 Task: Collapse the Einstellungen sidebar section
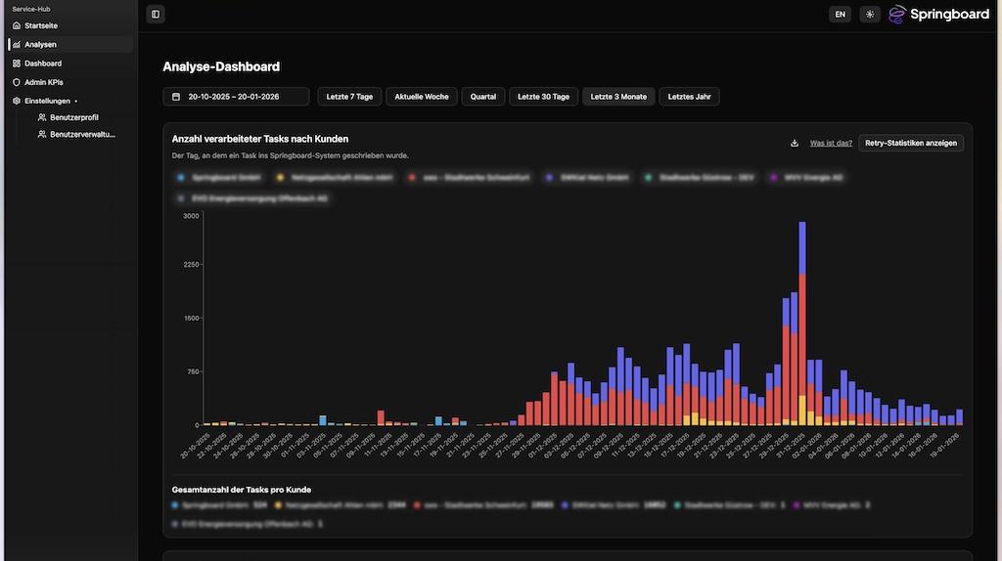click(x=47, y=101)
